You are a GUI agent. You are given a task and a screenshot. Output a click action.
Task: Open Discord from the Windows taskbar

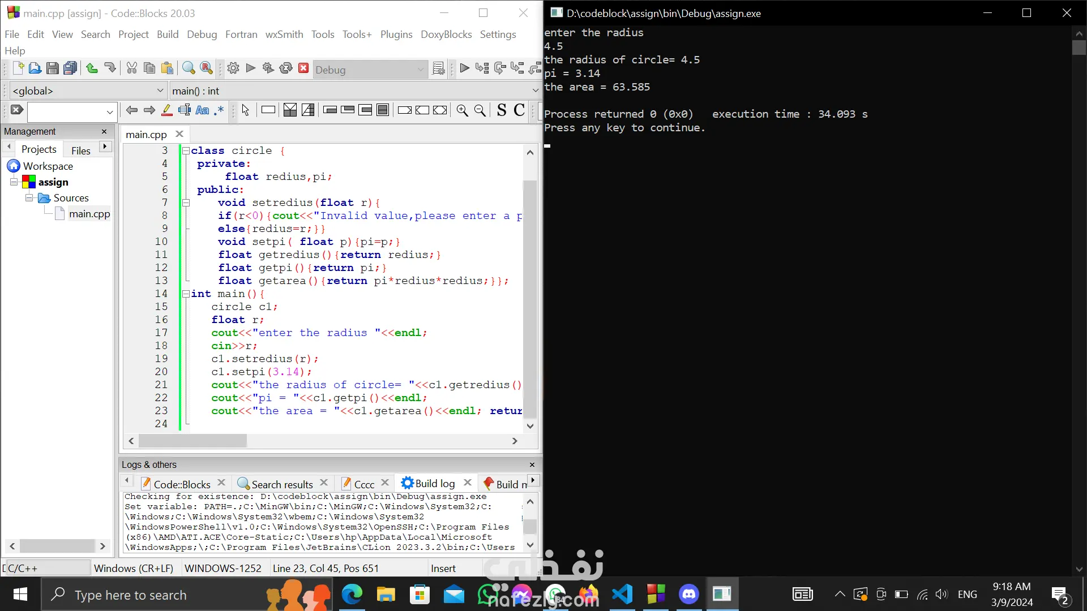[x=688, y=595]
